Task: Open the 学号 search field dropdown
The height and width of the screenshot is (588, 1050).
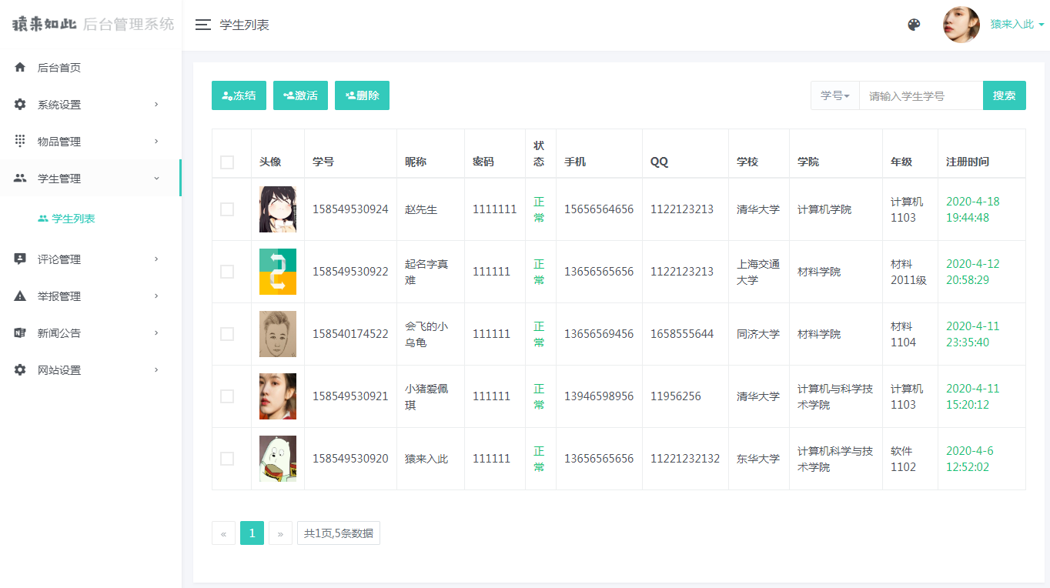Action: click(835, 95)
